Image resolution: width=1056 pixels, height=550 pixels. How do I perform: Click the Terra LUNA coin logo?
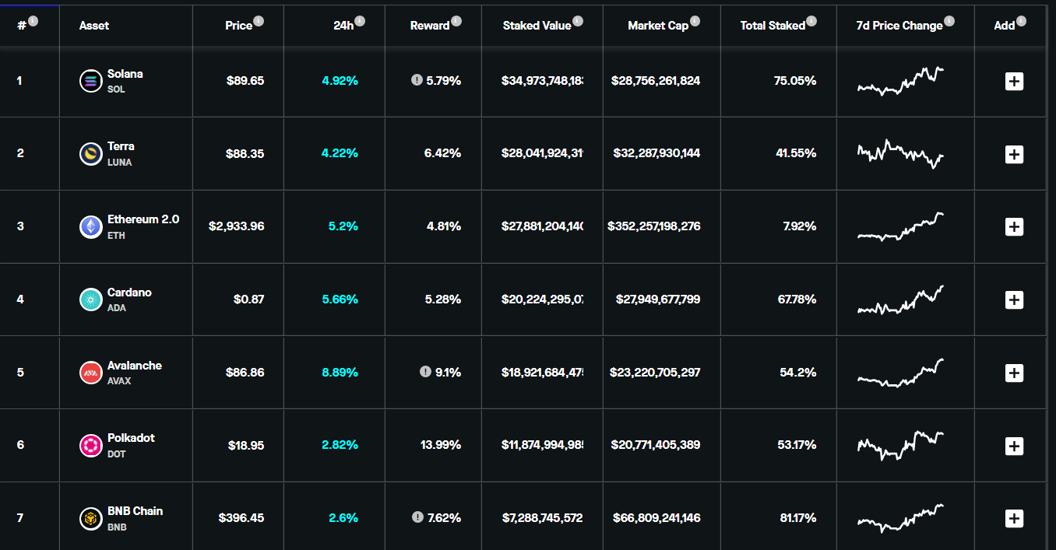91,154
